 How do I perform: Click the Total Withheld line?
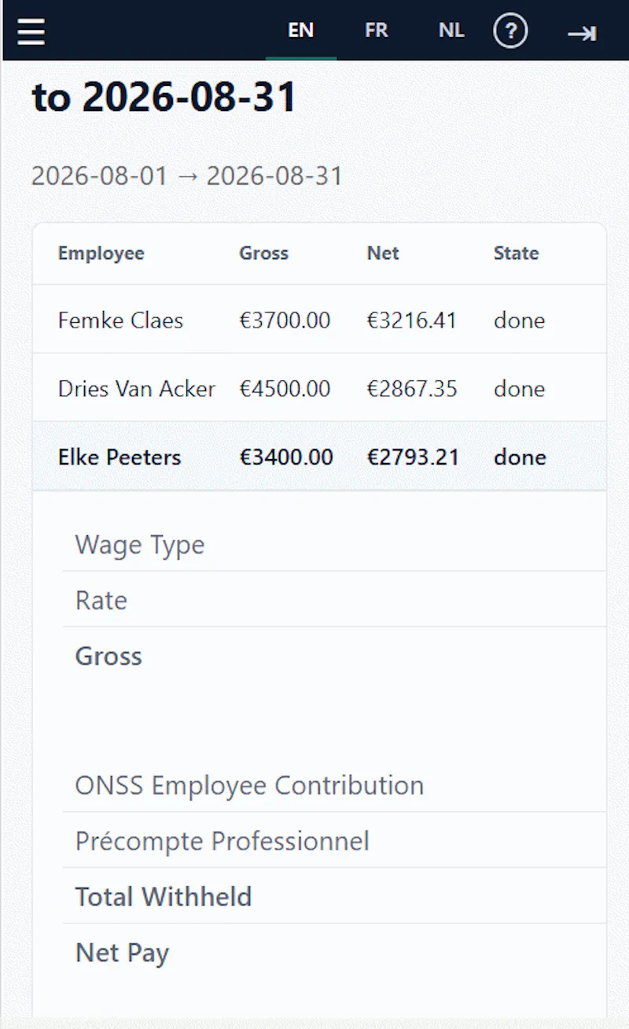(334, 897)
